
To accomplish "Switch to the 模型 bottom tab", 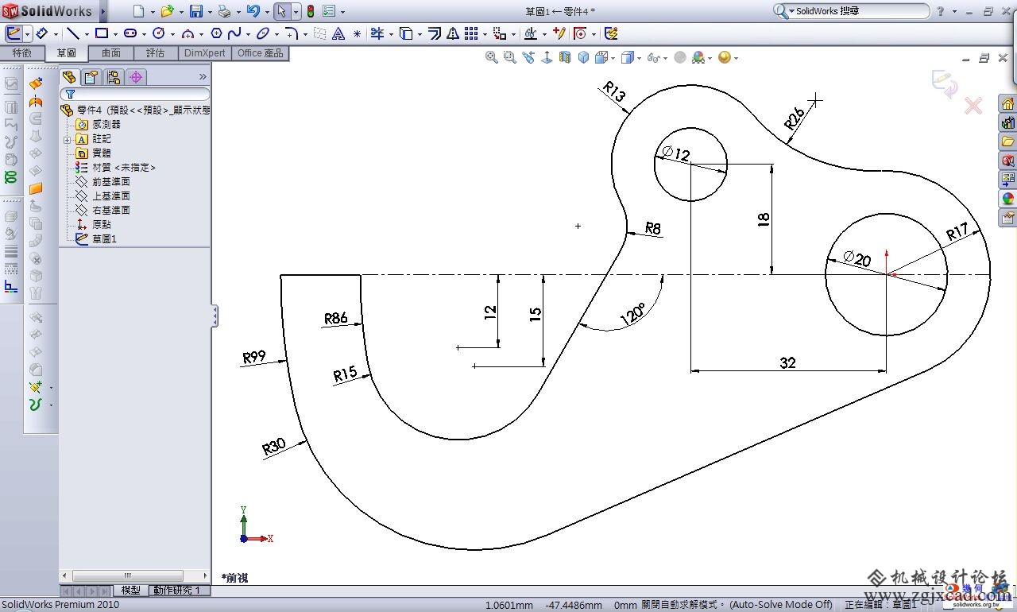I will 131,591.
